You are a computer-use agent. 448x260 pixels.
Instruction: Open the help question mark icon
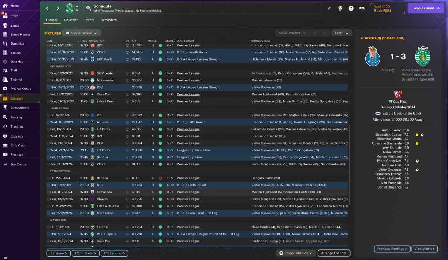[x=351, y=8]
